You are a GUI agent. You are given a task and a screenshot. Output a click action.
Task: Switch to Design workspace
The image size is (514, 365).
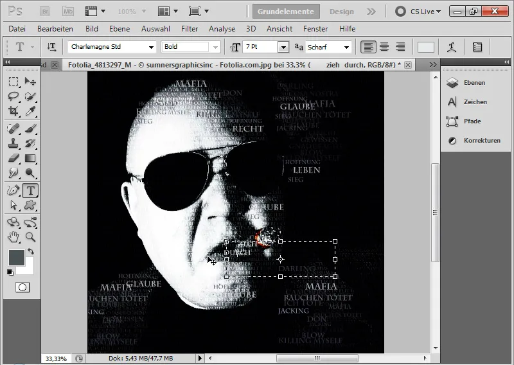pyautogui.click(x=342, y=12)
